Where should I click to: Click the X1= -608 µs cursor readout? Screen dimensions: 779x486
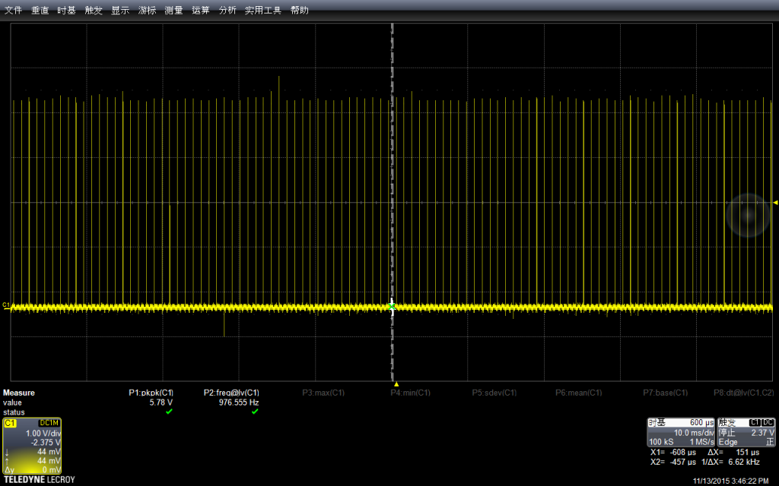click(673, 453)
